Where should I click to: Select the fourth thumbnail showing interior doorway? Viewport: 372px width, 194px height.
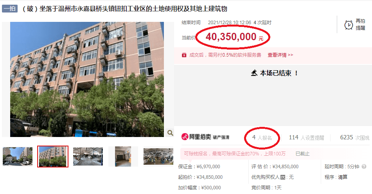[123, 157]
